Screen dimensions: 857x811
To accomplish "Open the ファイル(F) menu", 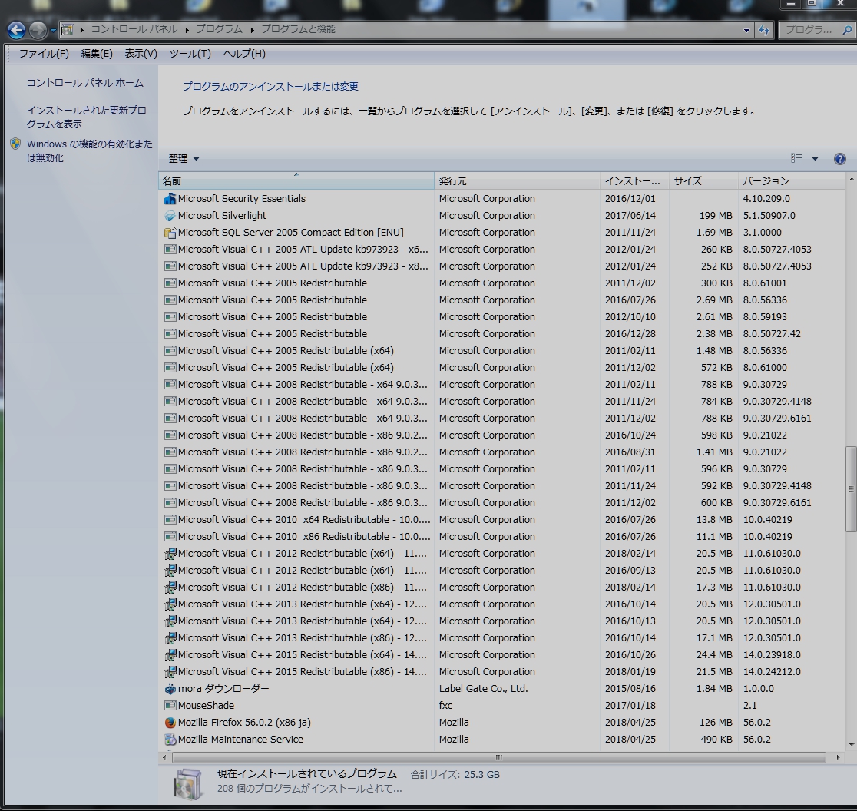I will (x=44, y=54).
